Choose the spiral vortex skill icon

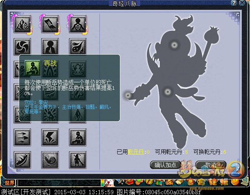click(x=22, y=47)
